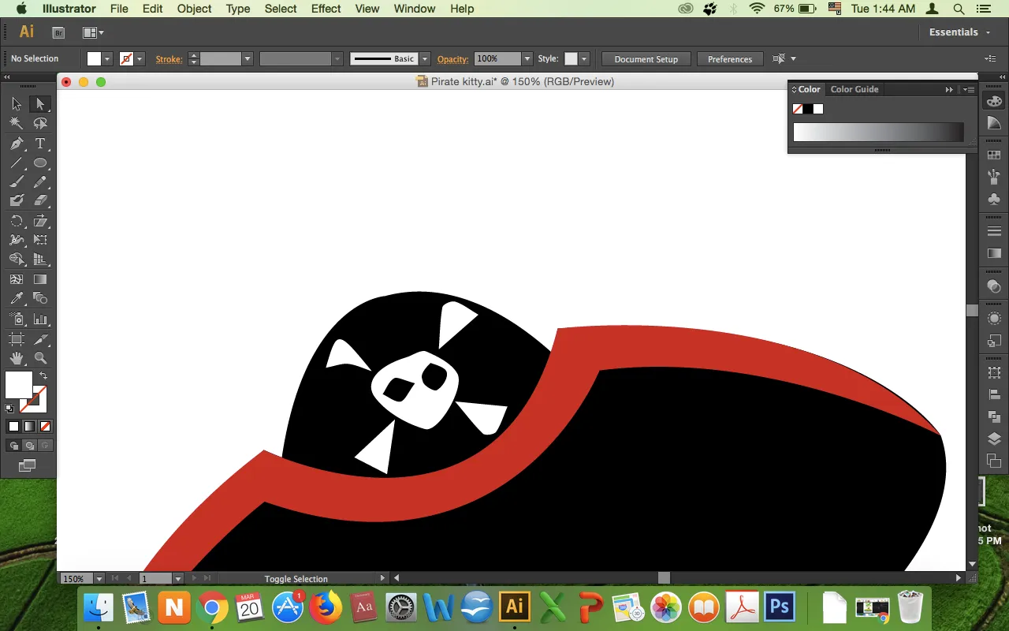Select the Shape Builder tool
The height and width of the screenshot is (631, 1009).
pos(17,259)
